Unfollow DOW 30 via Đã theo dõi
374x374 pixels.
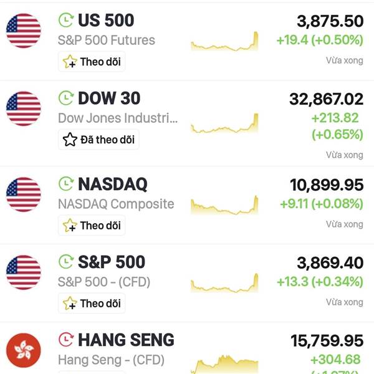coord(98,140)
